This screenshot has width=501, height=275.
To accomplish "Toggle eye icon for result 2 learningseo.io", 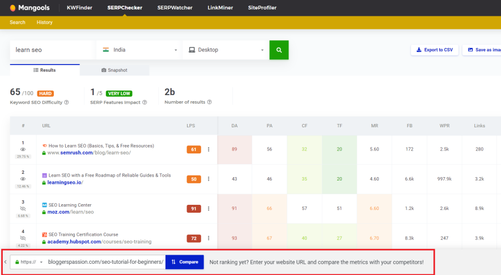I will pyautogui.click(x=23, y=179).
